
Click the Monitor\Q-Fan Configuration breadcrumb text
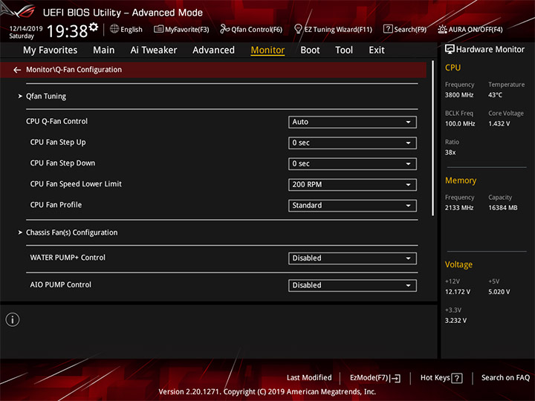(x=74, y=70)
